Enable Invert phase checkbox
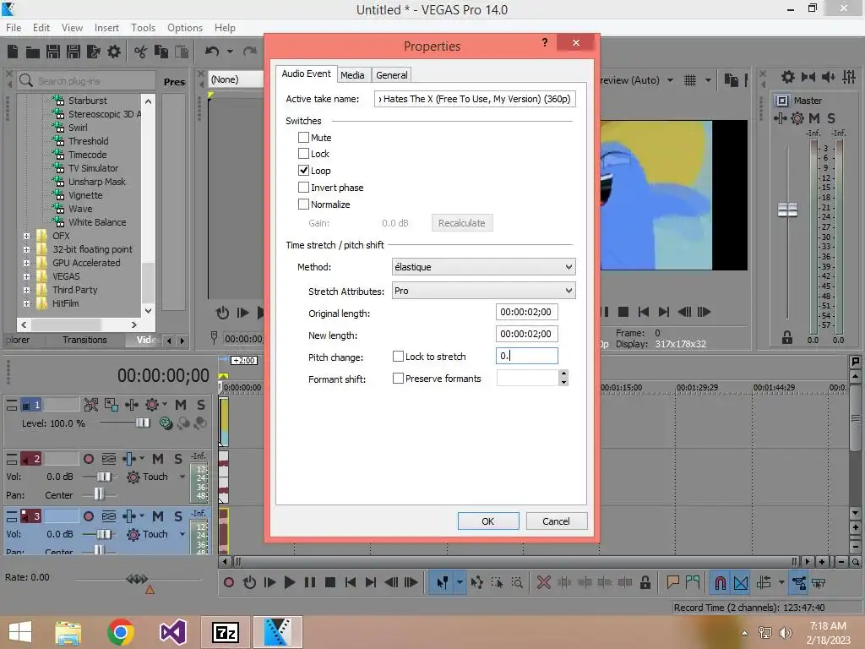This screenshot has height=649, width=865. 303,188
